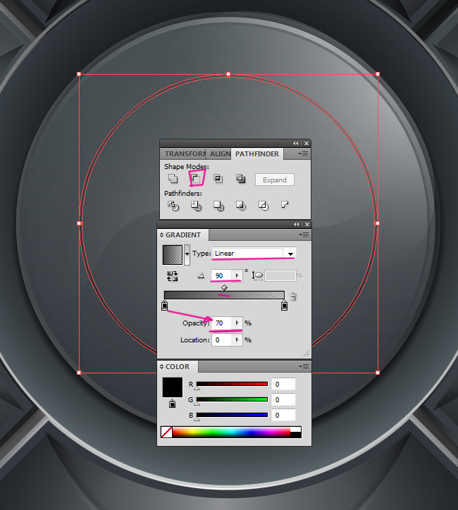Switch to the Align tab
Viewport: 458px width, 510px height.
coord(220,154)
